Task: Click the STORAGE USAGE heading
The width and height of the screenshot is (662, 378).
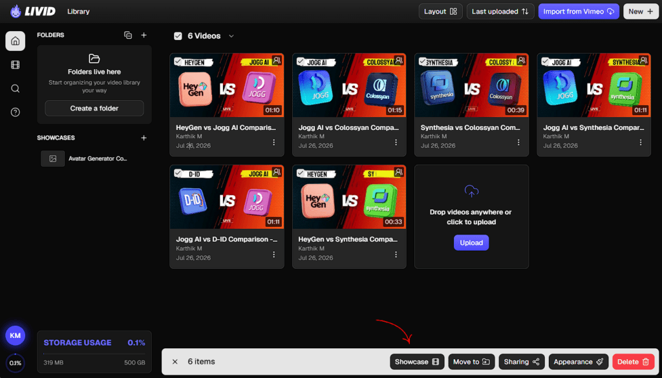Action: click(78, 342)
